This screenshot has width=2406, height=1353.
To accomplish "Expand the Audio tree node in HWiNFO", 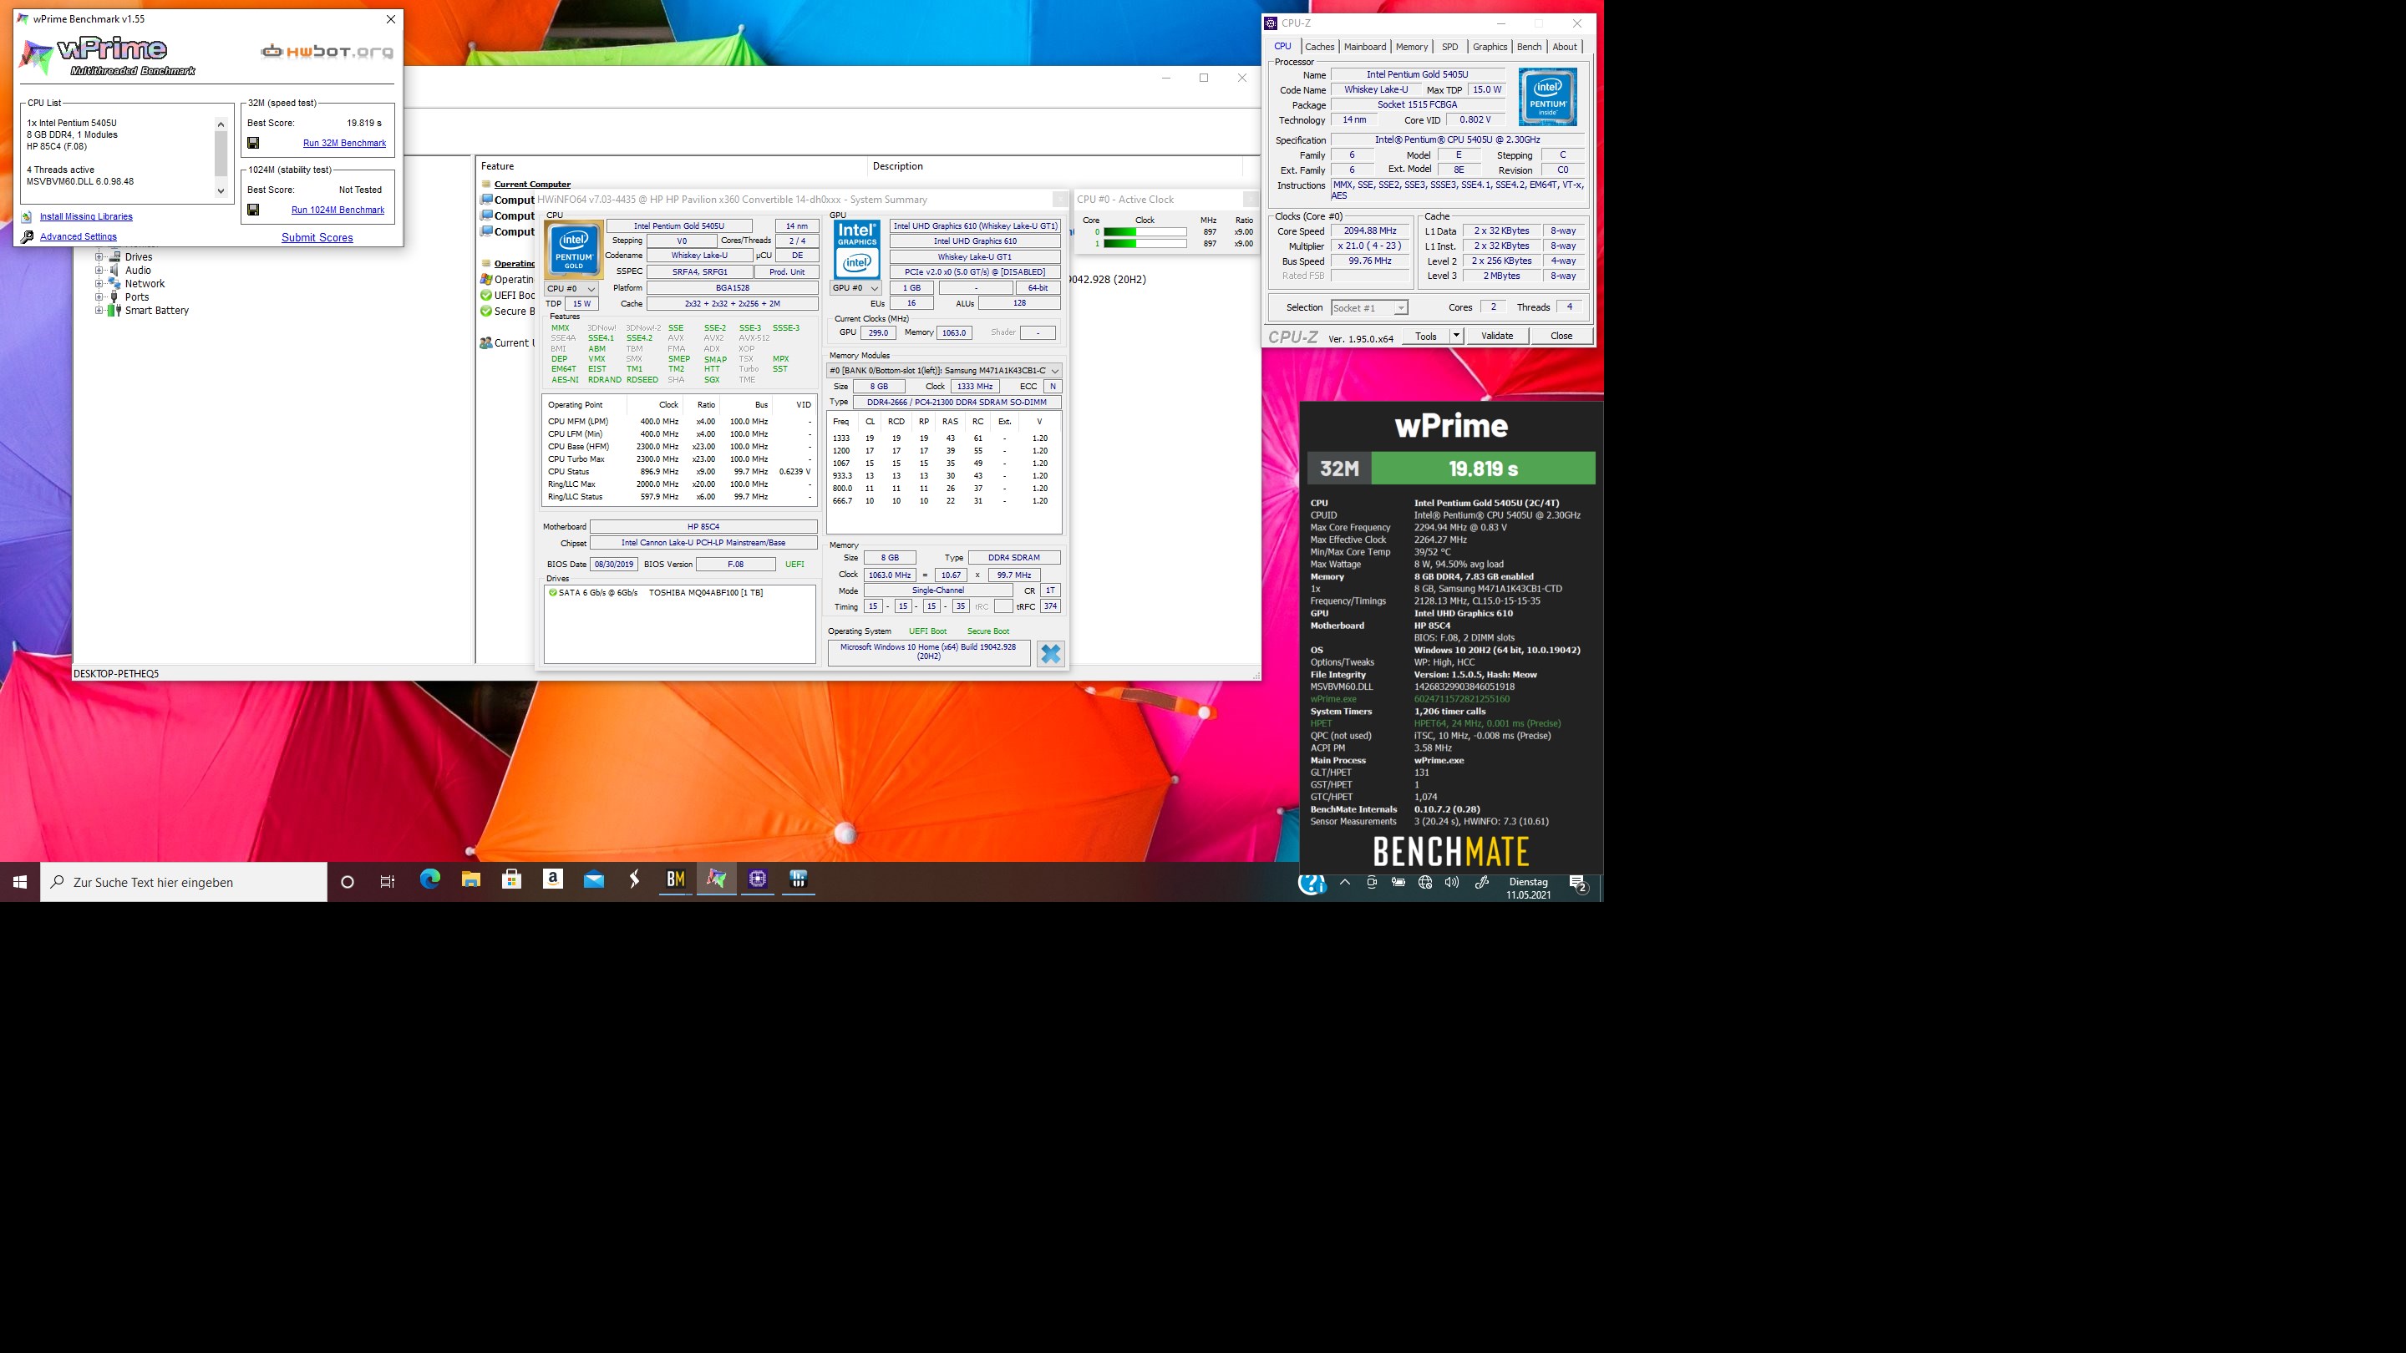I will 99,271.
